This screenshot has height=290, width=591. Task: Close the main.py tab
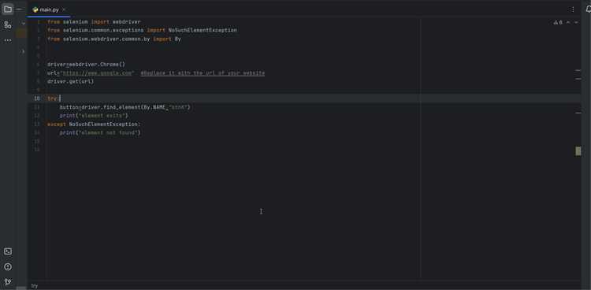tap(64, 9)
